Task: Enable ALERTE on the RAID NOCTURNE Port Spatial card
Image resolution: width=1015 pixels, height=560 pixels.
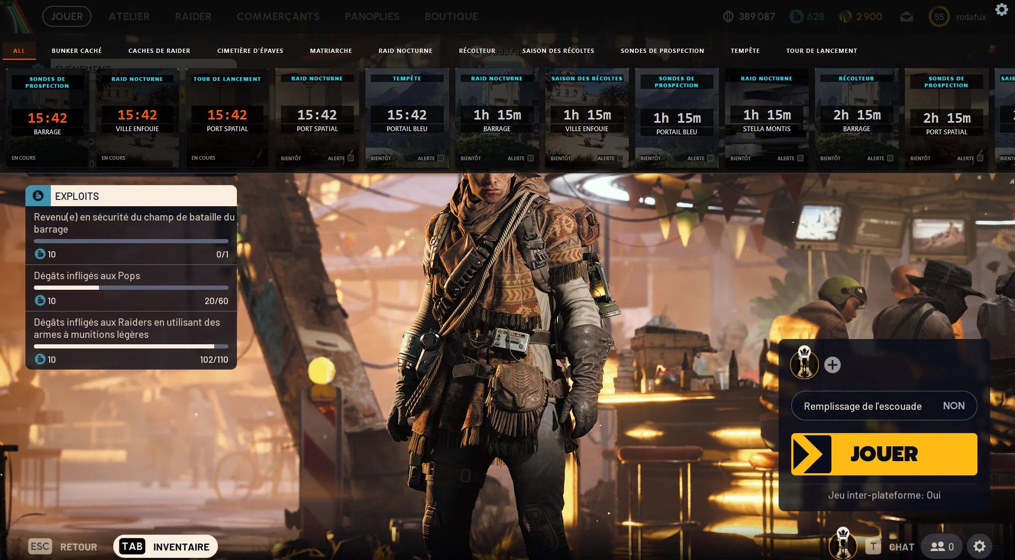Action: tap(349, 158)
